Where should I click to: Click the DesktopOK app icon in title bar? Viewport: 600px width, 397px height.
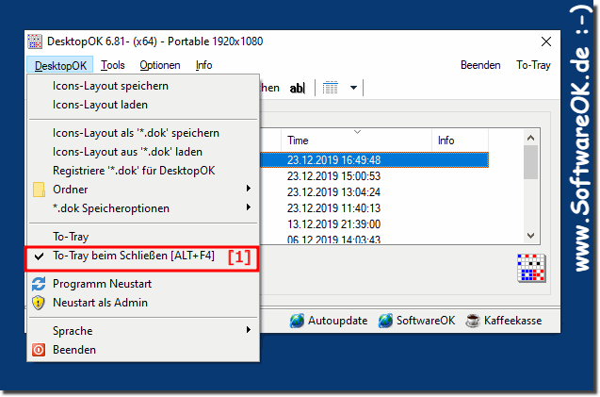pos(35,41)
